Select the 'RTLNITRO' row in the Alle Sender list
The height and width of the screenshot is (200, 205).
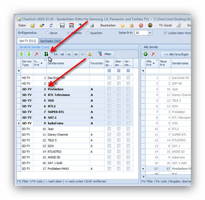(x=166, y=140)
